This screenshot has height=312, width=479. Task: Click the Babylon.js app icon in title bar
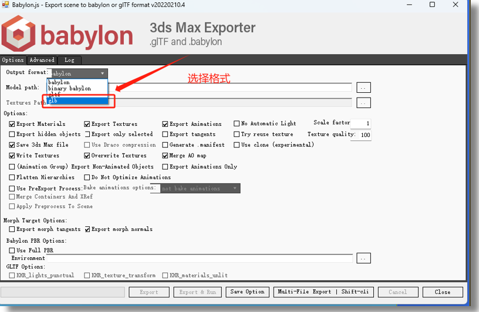5,5
